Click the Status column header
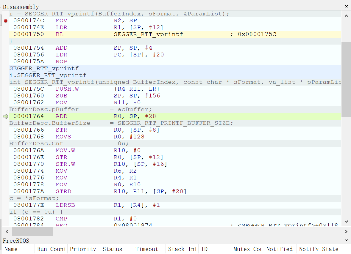The width and height of the screenshot is (351, 254). [116, 249]
